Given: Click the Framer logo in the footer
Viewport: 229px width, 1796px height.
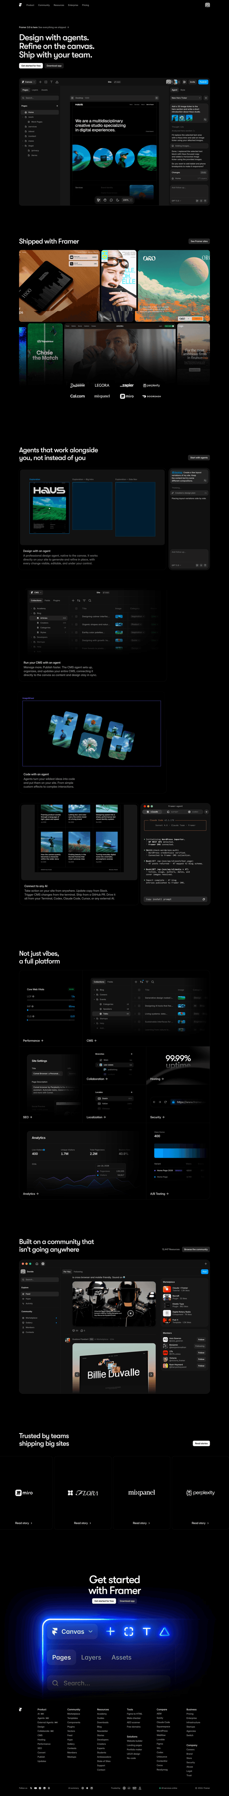Looking at the screenshot, I should (x=20, y=1710).
